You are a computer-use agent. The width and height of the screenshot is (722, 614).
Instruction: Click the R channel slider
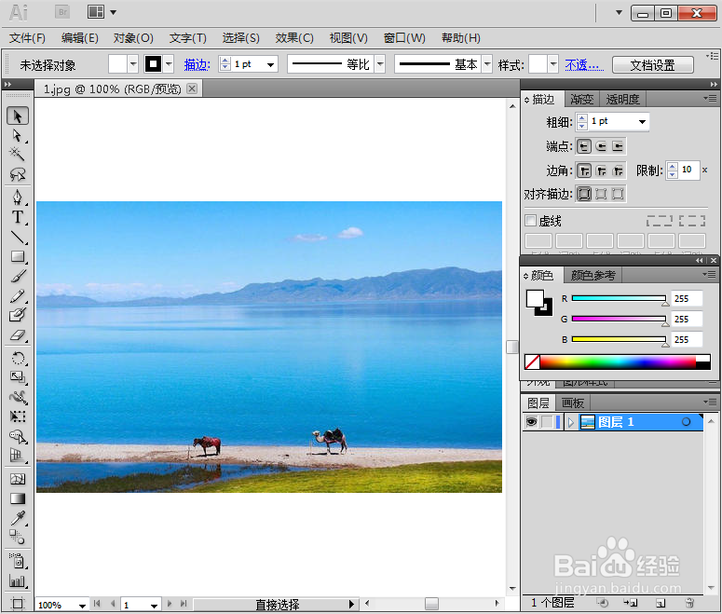point(619,298)
